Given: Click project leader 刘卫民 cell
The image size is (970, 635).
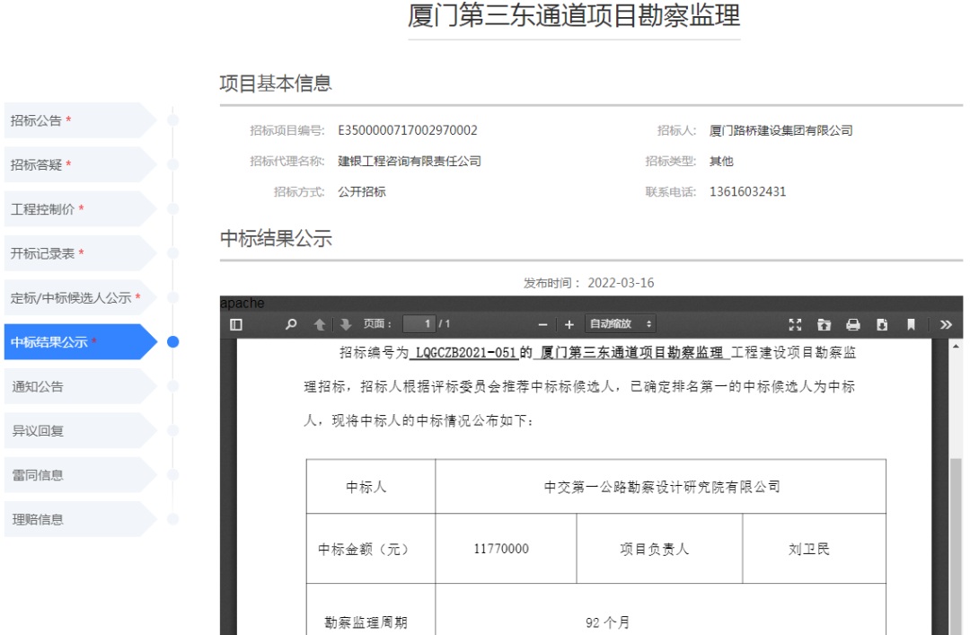Looking at the screenshot, I should (814, 549).
